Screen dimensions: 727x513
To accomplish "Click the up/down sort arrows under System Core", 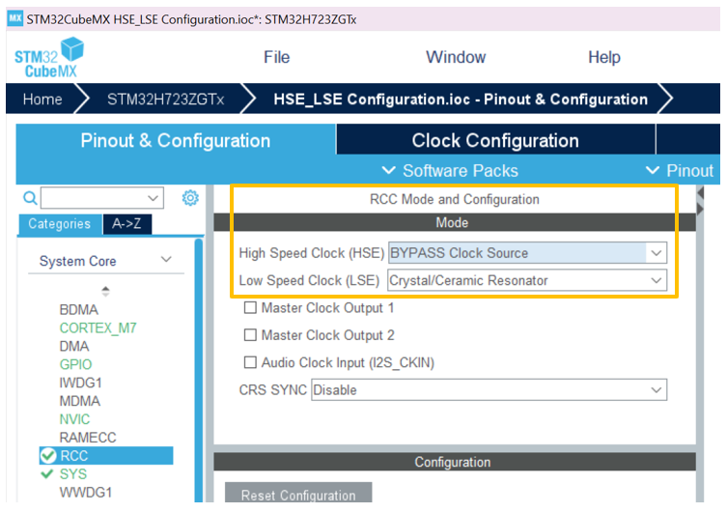I will (x=105, y=292).
